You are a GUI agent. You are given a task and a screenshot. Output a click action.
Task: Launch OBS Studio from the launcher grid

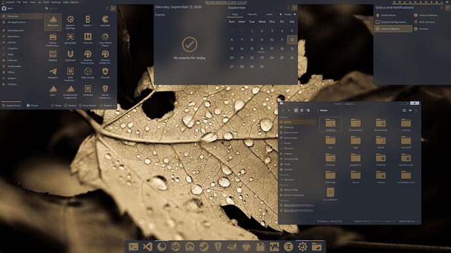(x=88, y=74)
